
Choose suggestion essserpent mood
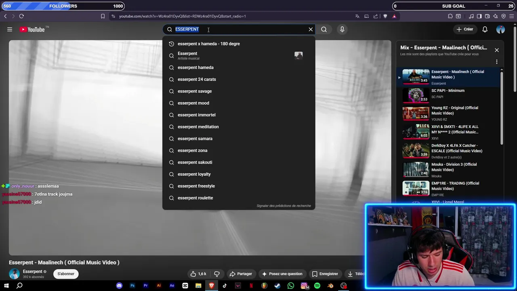tap(239, 103)
